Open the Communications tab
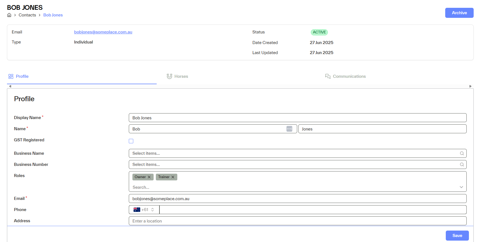477x242 pixels. 345,76
